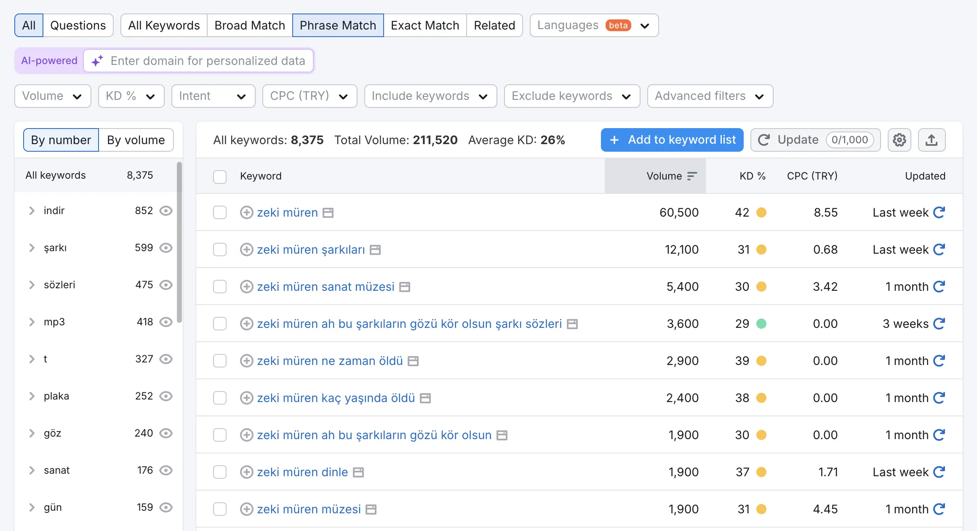Image resolution: width=977 pixels, height=531 pixels.
Task: Toggle eye icon for 'indir' group
Action: coord(166,211)
